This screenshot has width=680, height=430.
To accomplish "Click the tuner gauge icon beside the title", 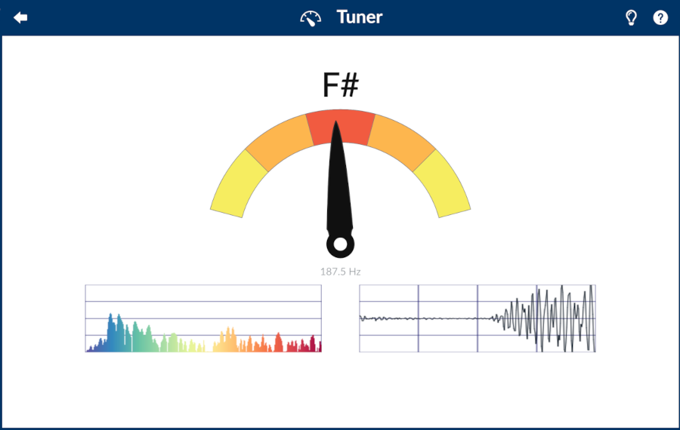I will [311, 18].
